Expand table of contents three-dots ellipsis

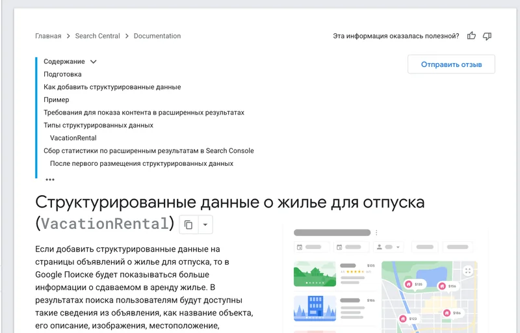tap(50, 180)
